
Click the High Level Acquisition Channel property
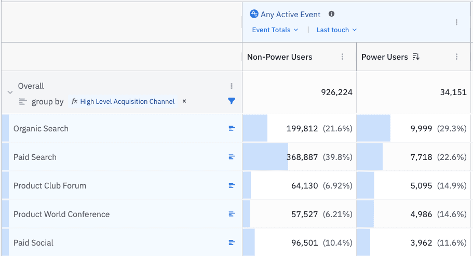point(127,102)
